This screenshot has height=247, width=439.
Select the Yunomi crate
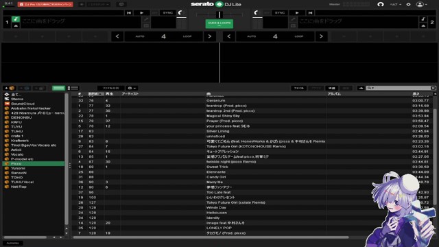point(19,168)
